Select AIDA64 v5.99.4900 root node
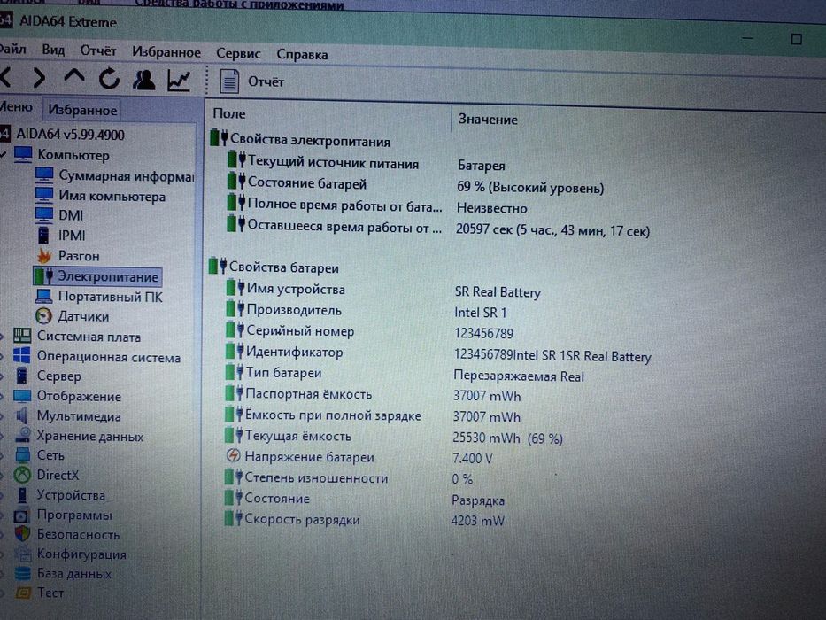The image size is (826, 620). [70, 135]
